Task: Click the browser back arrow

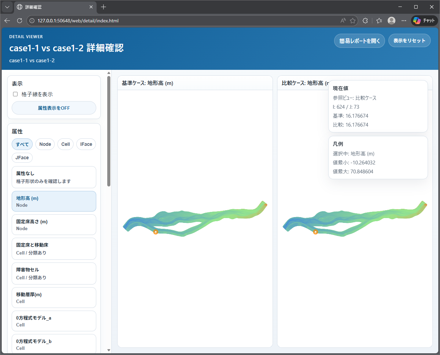Action: (7, 21)
